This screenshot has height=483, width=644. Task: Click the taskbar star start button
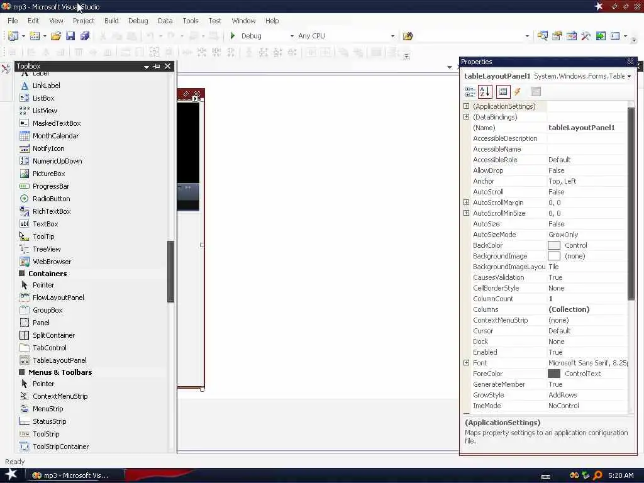pos(10,475)
